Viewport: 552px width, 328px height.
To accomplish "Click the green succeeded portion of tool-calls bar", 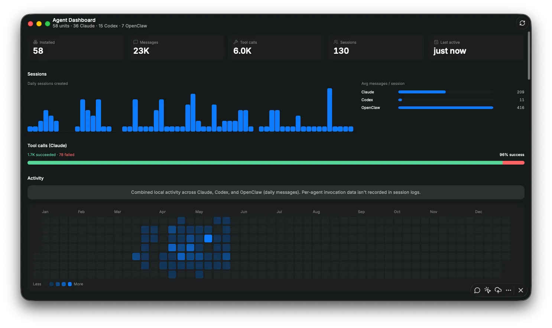I will point(265,163).
